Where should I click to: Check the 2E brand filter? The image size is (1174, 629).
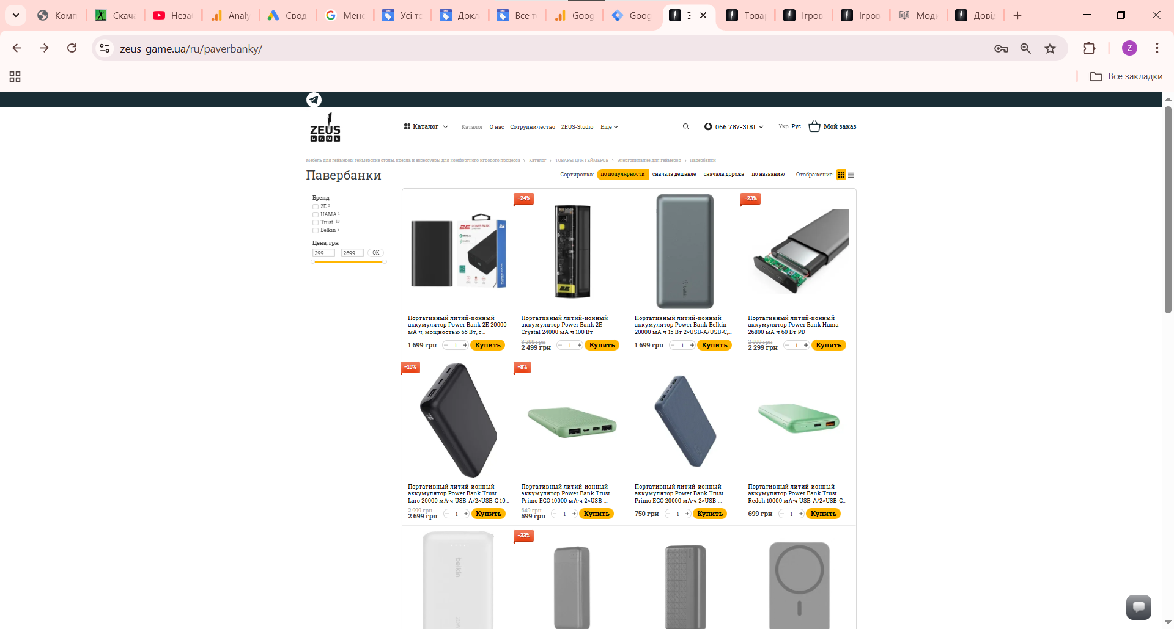click(x=316, y=206)
